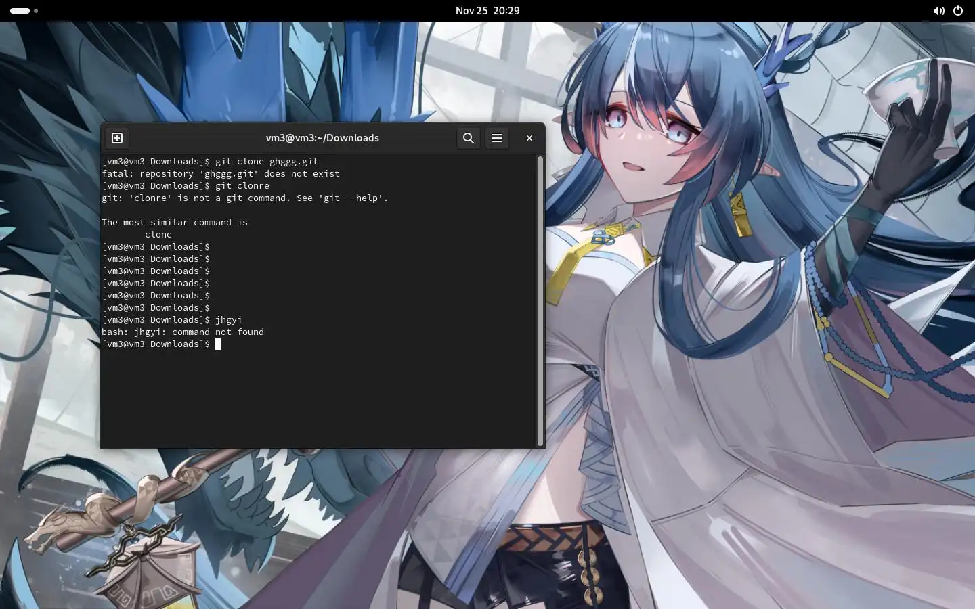This screenshot has width=975, height=609.
Task: Click the active prompt with cursor block
Action: tap(161, 344)
